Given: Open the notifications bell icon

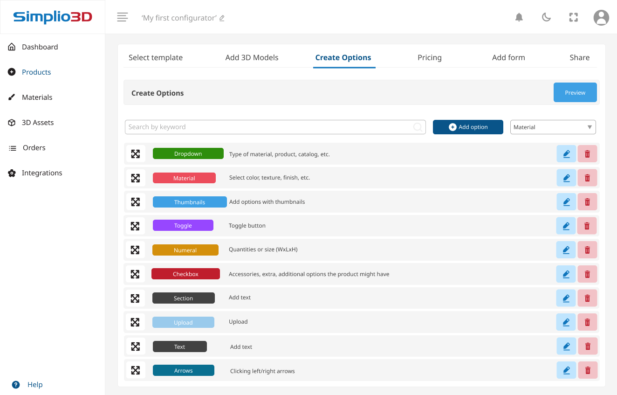Looking at the screenshot, I should 519,17.
